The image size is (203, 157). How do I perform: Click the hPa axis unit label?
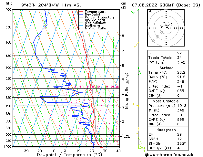pos(9,3)
